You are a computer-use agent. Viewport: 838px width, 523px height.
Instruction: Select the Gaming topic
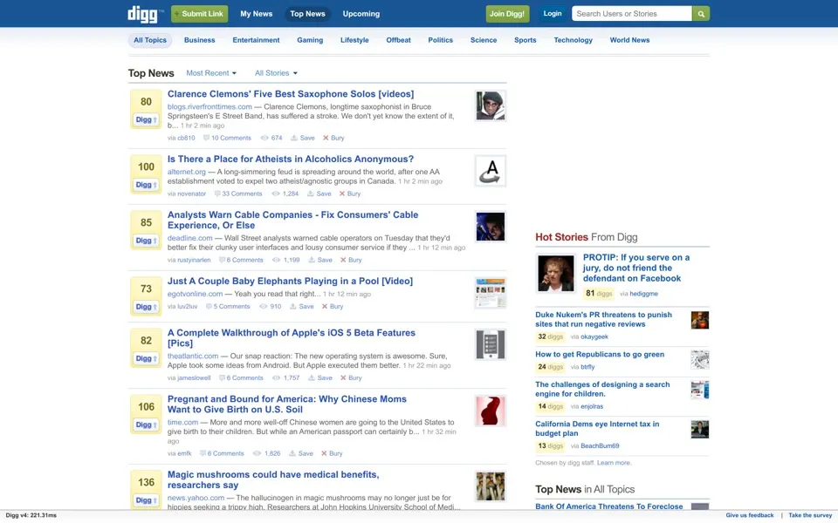(310, 40)
